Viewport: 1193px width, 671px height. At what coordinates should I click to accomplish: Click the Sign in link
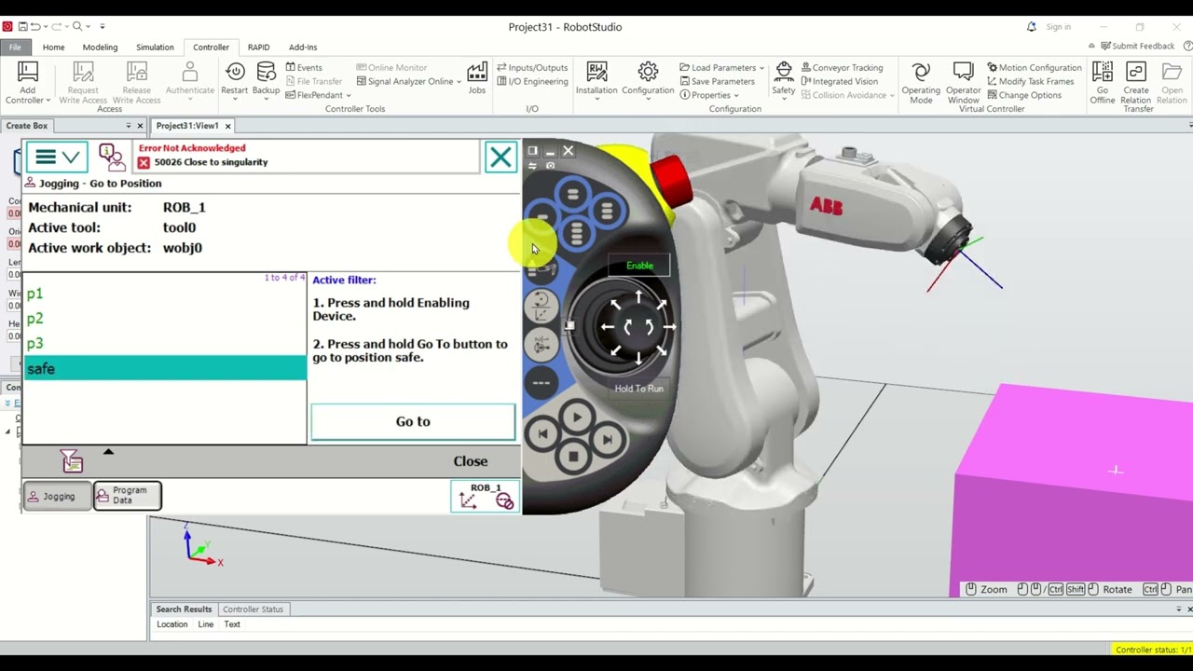[x=1058, y=27]
